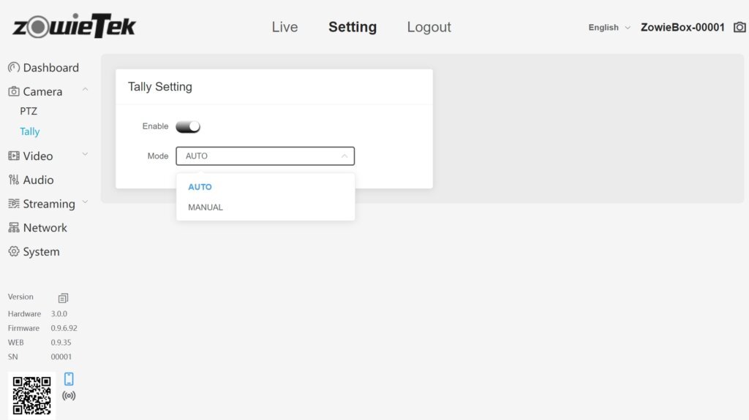The height and width of the screenshot is (420, 749).
Task: Click the mobile phone icon near QR code
Action: [69, 379]
